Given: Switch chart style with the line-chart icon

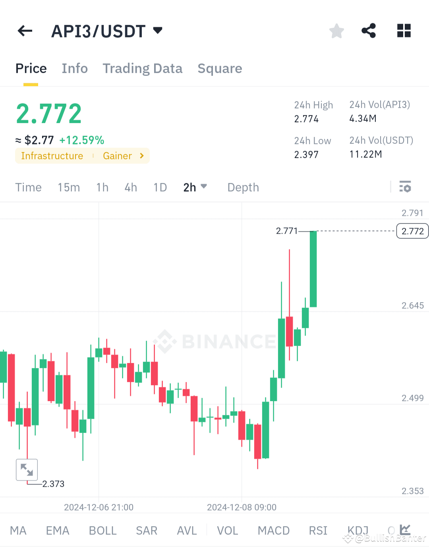Looking at the screenshot, I should tap(405, 530).
